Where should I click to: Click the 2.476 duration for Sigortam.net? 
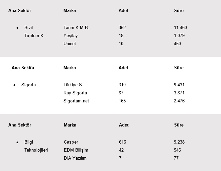tap(179, 101)
